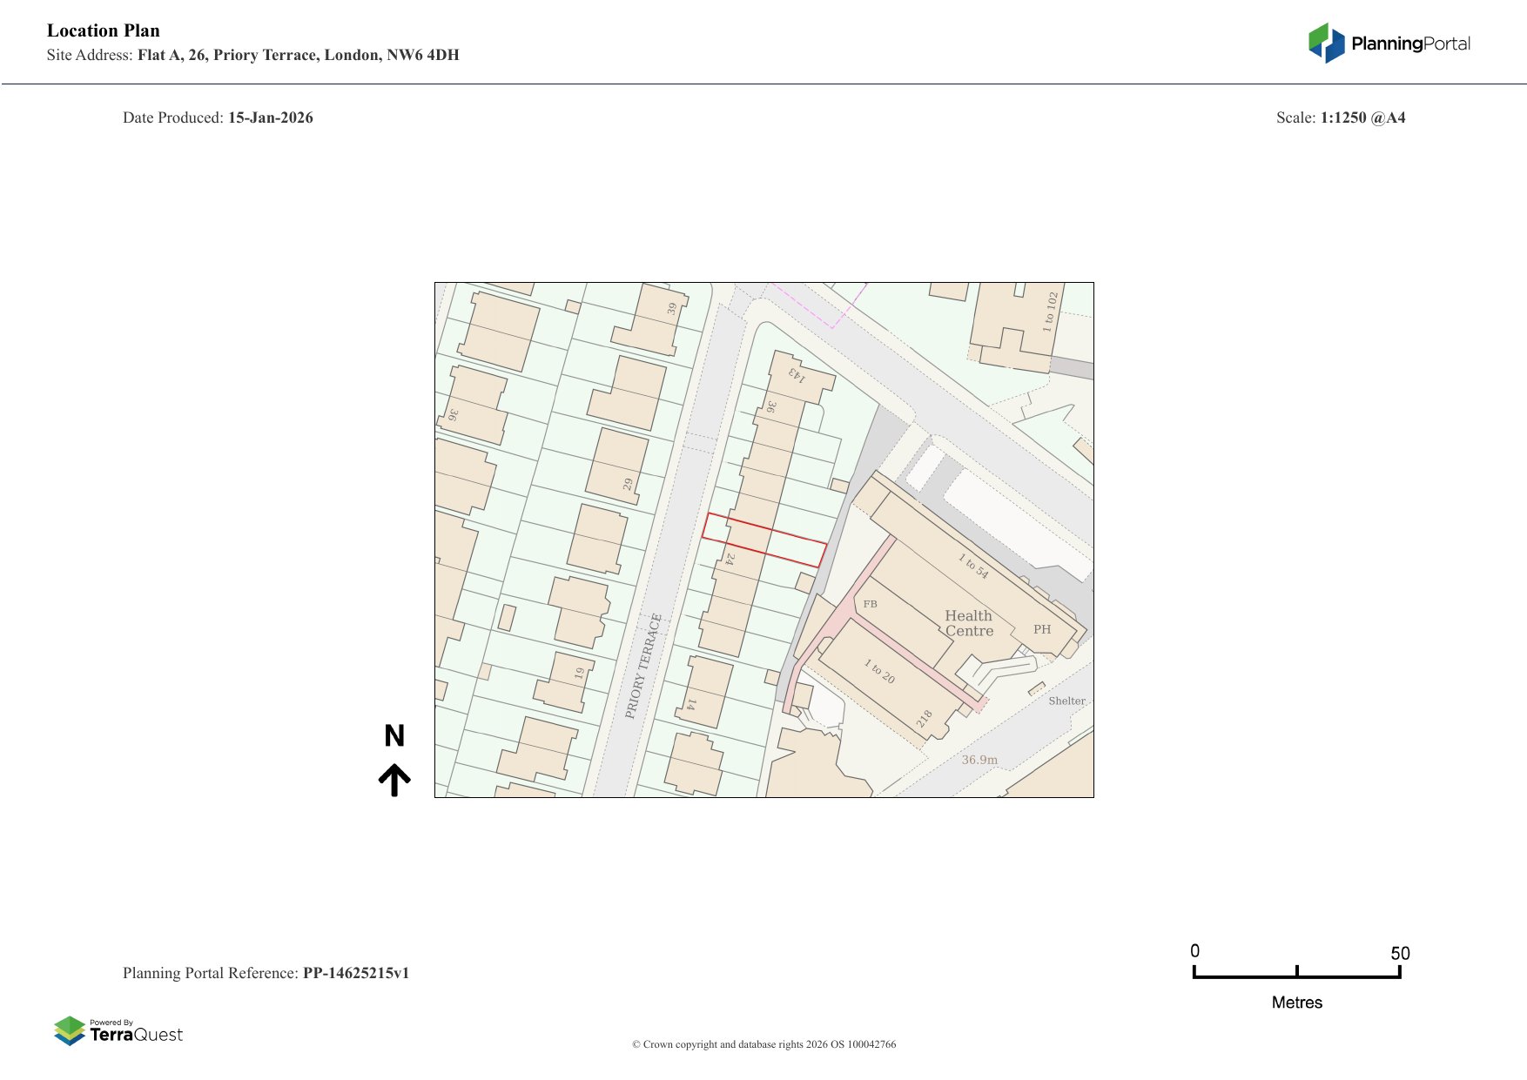Click the scale bar line
This screenshot has width=1527, height=1080.
click(1296, 976)
